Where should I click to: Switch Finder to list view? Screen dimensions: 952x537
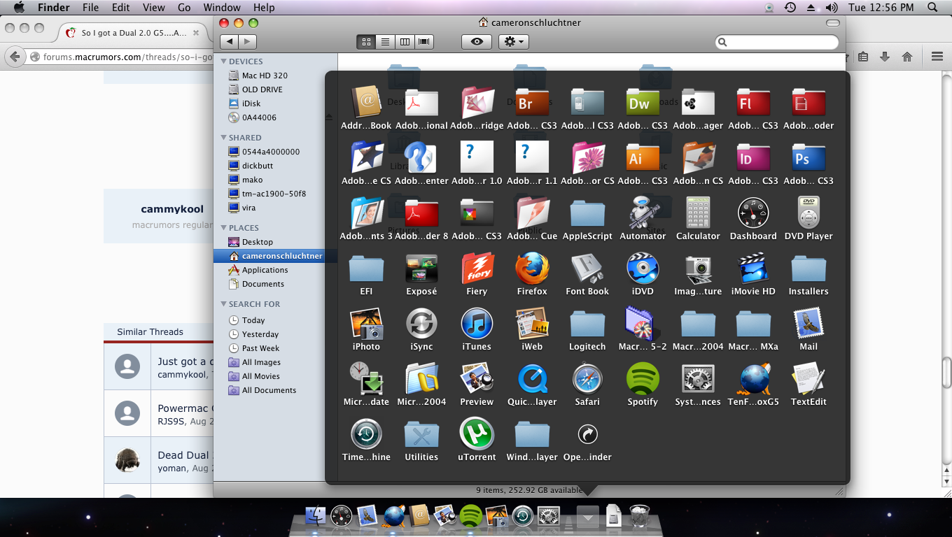click(385, 42)
